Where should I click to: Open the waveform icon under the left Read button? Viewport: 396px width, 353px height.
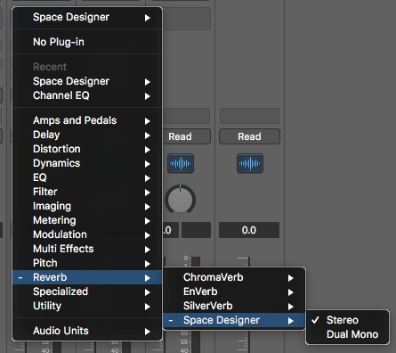181,163
